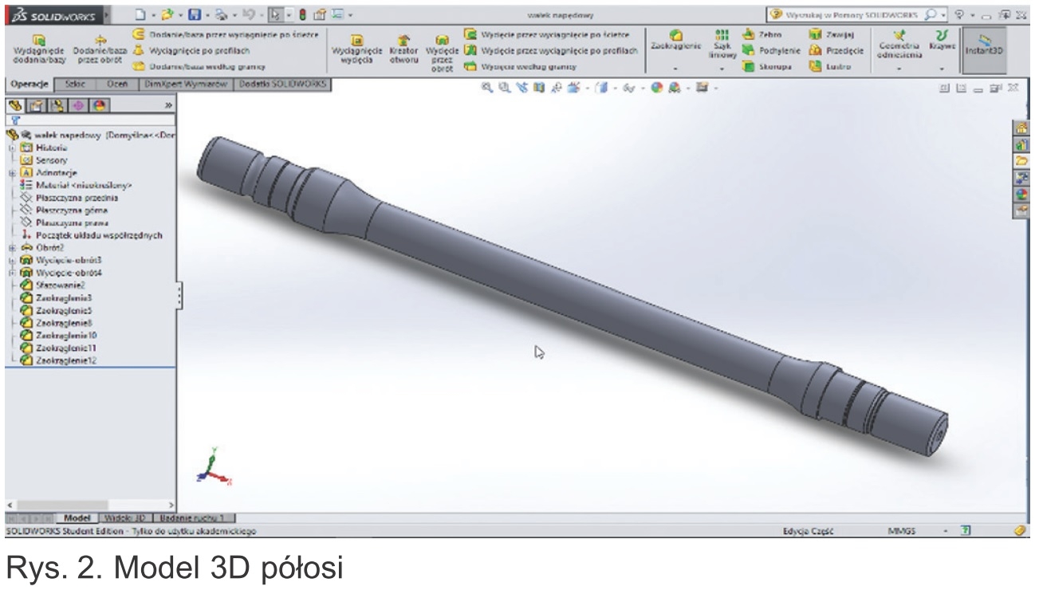This screenshot has width=1039, height=594.
Task: Switch to the Oceń tab
Action: (116, 84)
